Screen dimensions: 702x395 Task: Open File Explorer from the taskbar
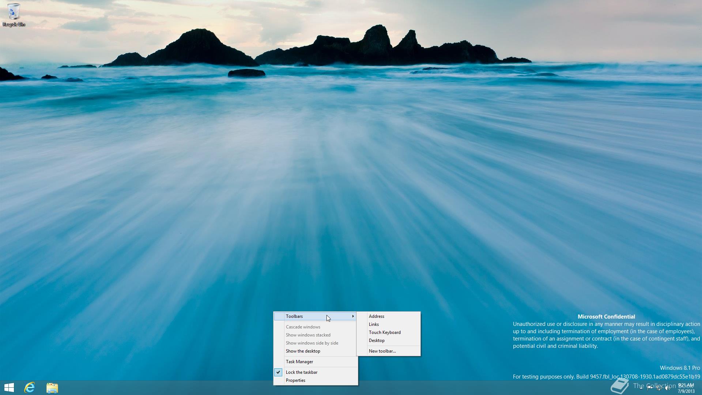click(x=52, y=388)
